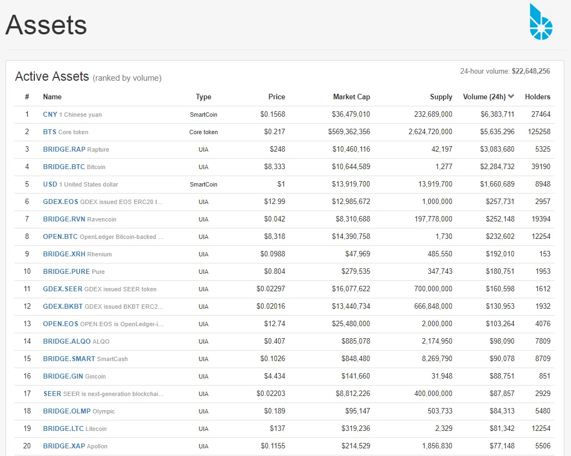Click the 24-hour volume $22,648,256 value
This screenshot has width=571, height=456.
[531, 71]
